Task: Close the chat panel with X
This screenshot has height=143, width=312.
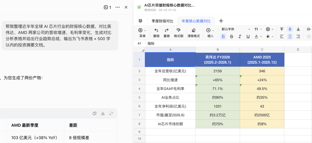Action: pos(126,7)
